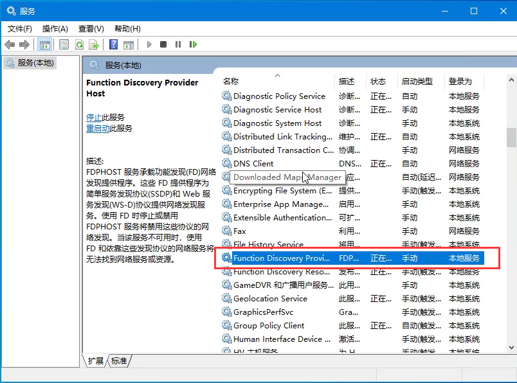517x383 pixels.
Task: Click the Diagnostic System Host name
Action: click(x=277, y=123)
